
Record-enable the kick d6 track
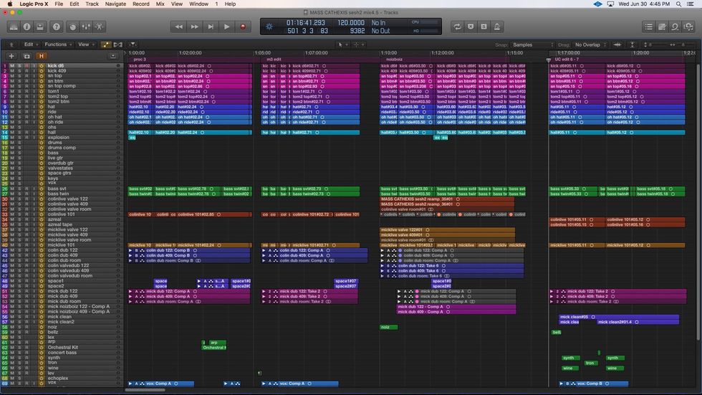coord(27,66)
